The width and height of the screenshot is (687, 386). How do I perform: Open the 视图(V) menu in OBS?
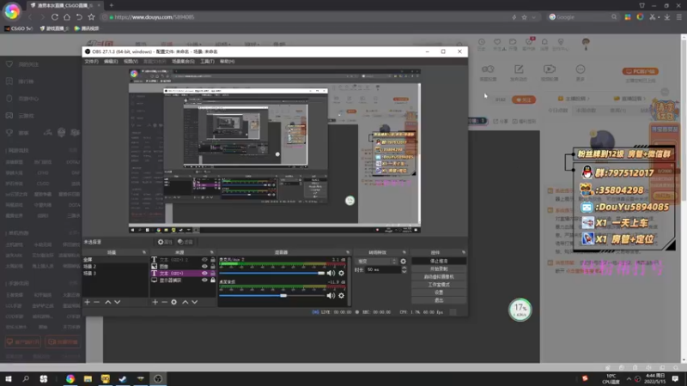[131, 61]
